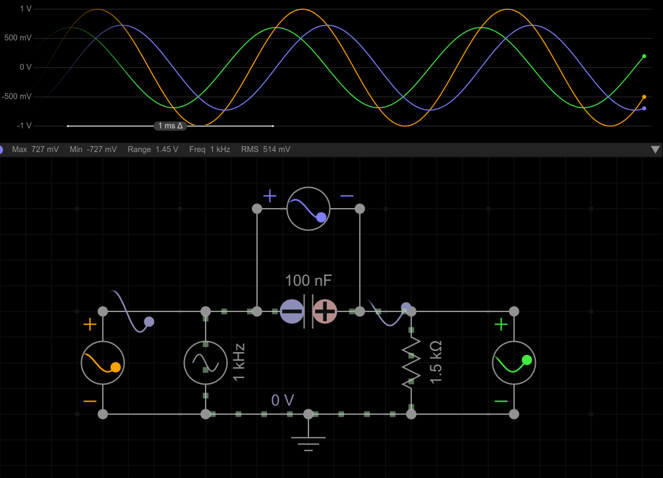
Task: Click the top-left junction node of orange voltmeter
Action: (103, 311)
